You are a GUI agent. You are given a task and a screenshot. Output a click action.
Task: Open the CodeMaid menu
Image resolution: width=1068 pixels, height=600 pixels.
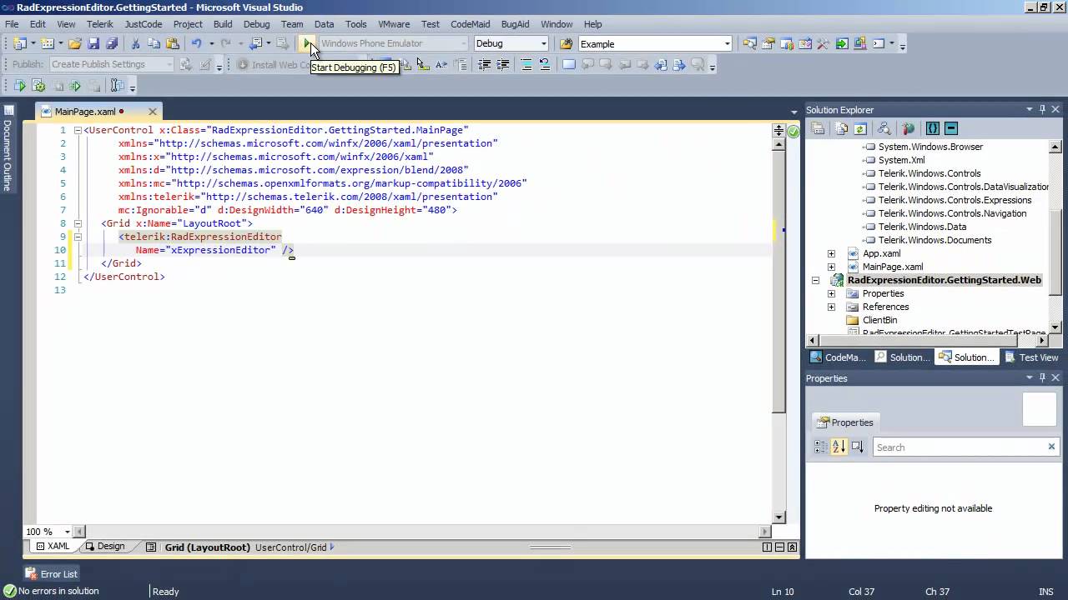click(470, 24)
